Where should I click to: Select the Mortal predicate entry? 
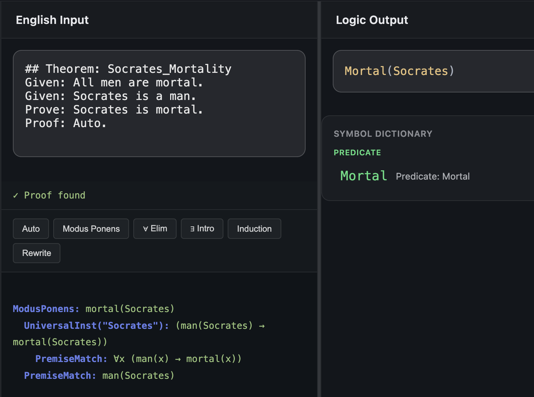tap(363, 176)
